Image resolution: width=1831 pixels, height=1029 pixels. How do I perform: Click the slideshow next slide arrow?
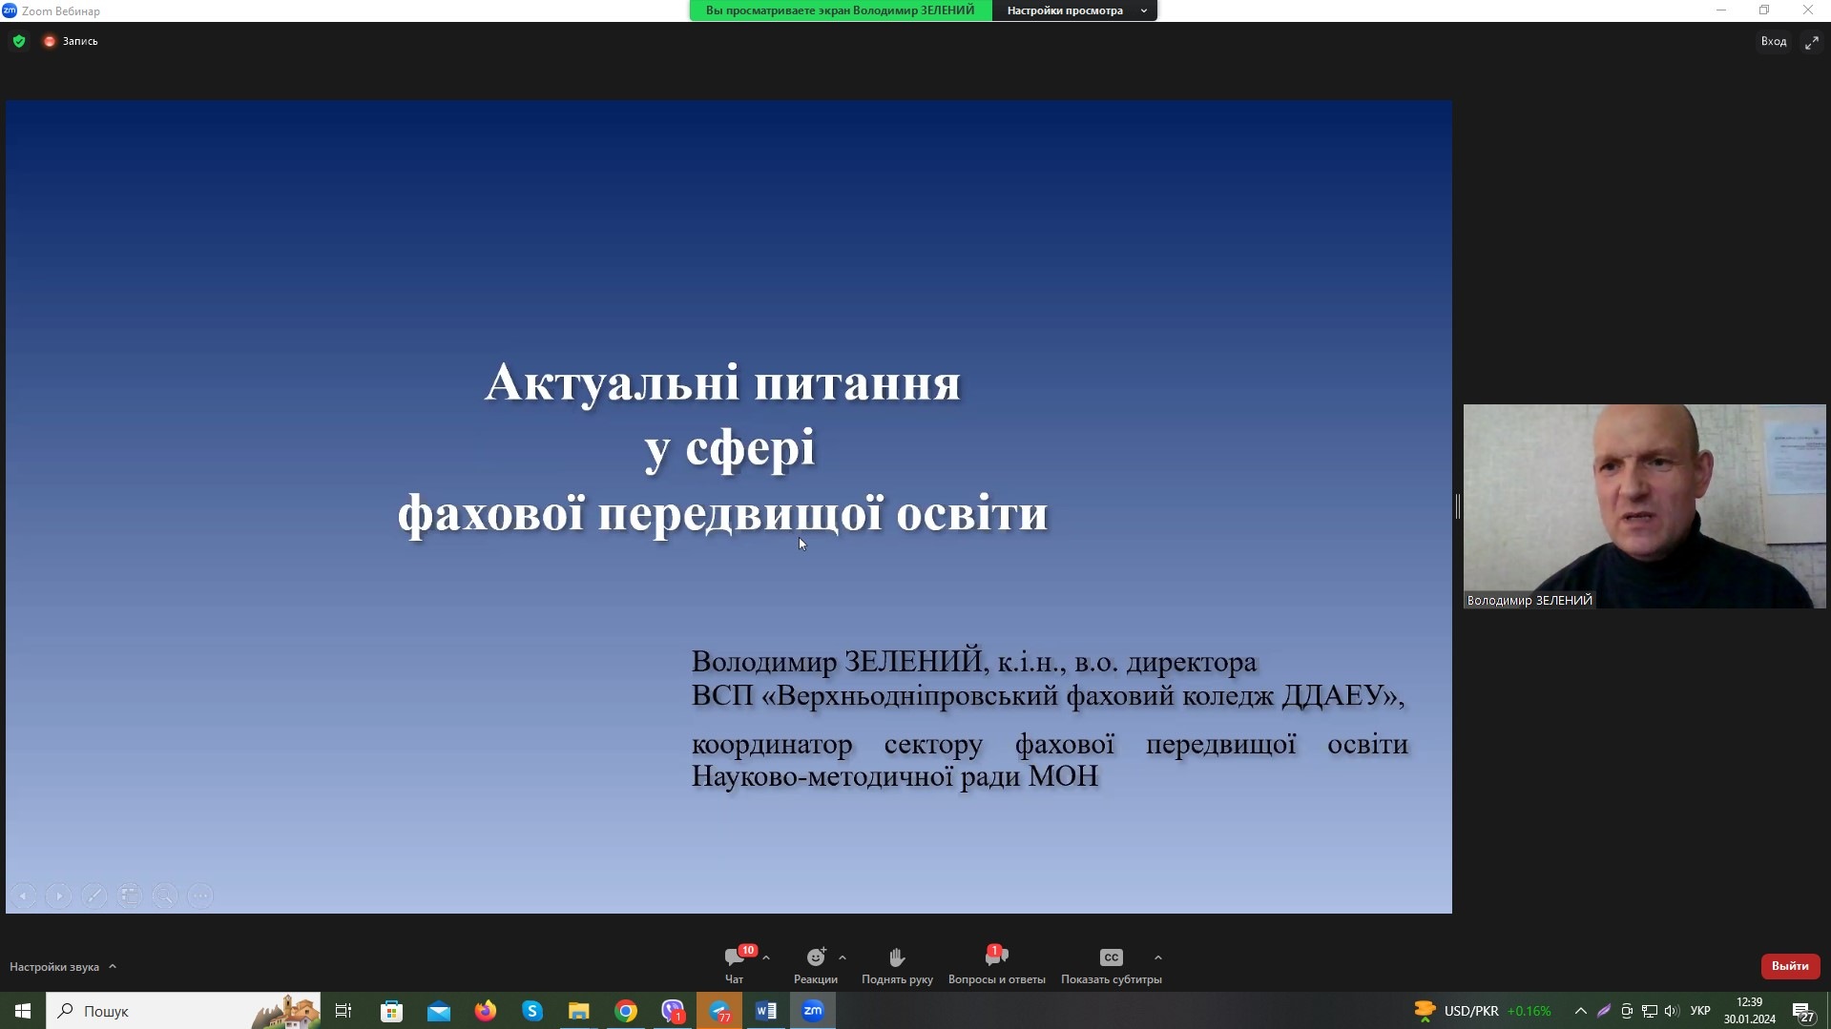click(59, 895)
